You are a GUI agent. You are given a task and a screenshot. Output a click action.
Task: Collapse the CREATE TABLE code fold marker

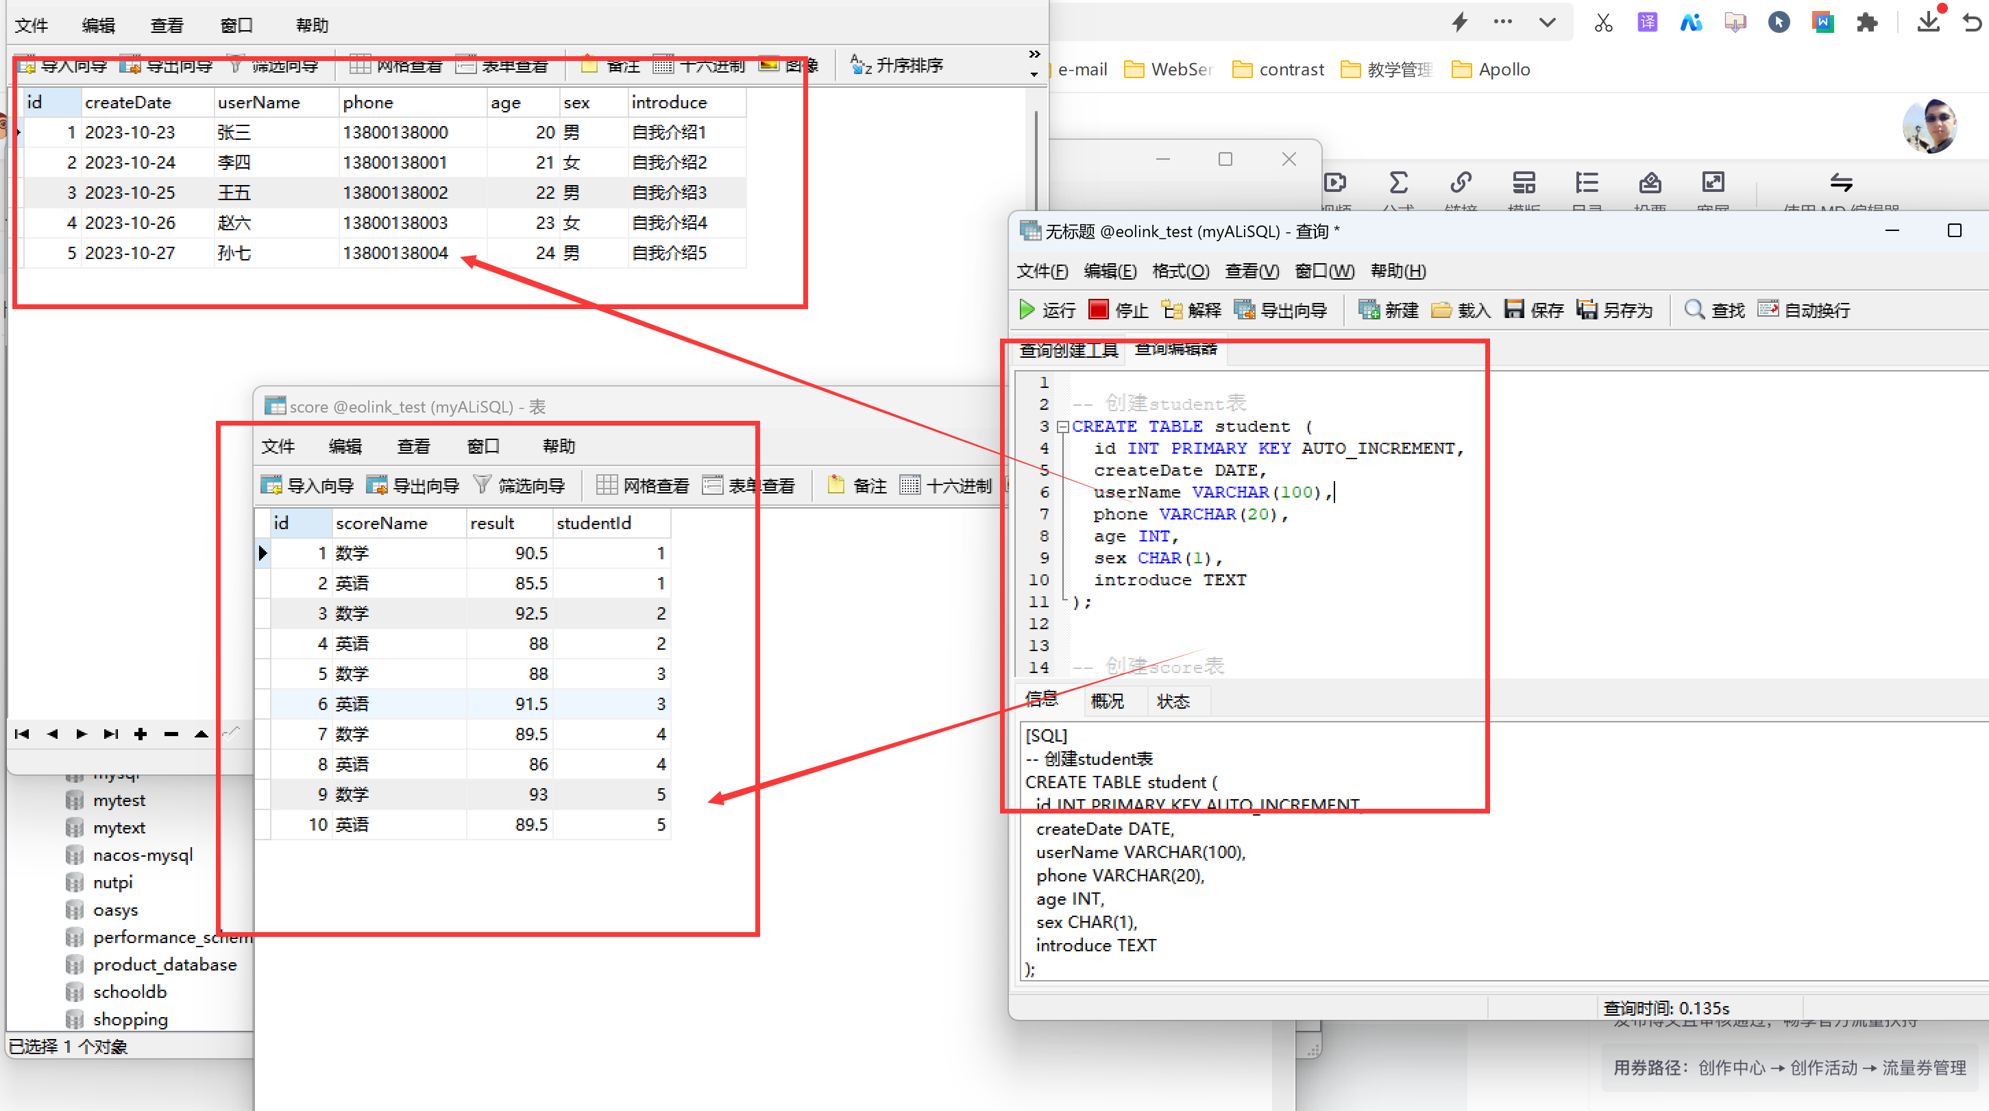point(1062,426)
